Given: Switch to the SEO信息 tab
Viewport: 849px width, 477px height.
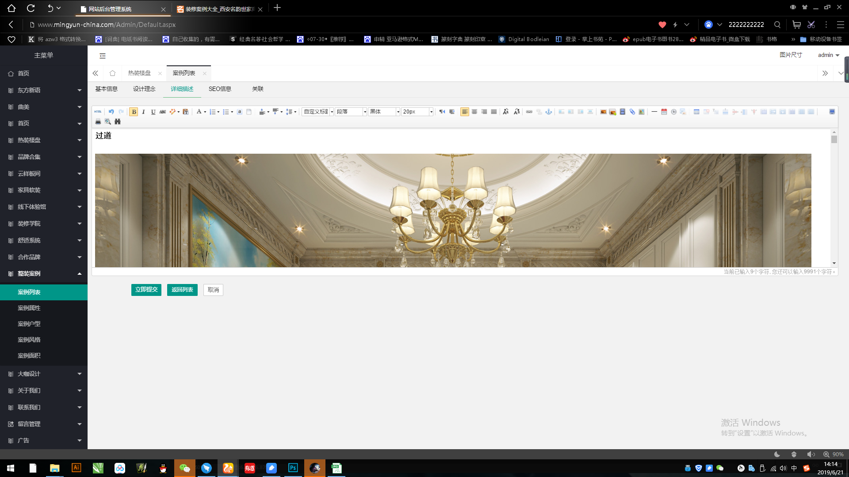Looking at the screenshot, I should [220, 89].
